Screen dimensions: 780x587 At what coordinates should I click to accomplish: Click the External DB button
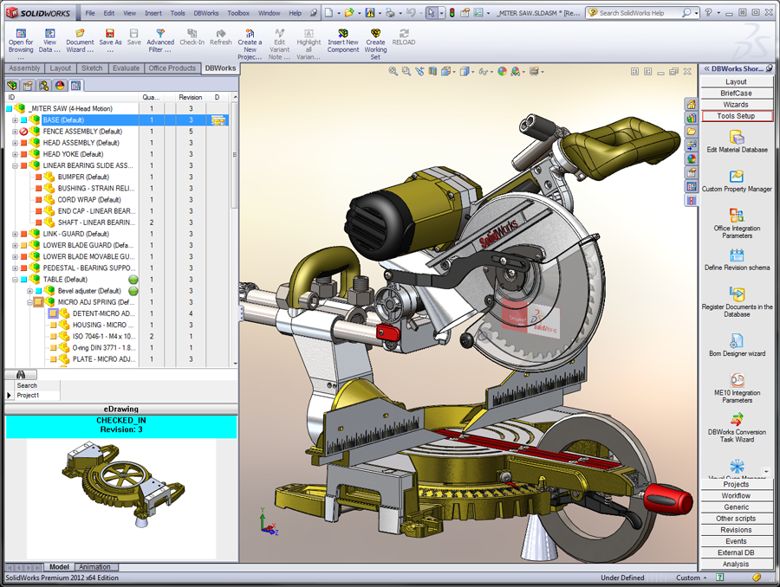click(737, 552)
